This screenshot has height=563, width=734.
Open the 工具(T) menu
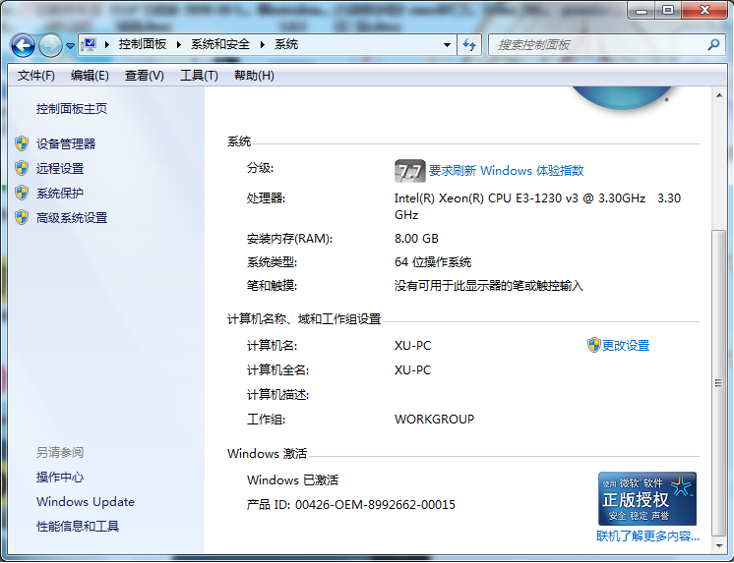(x=199, y=76)
